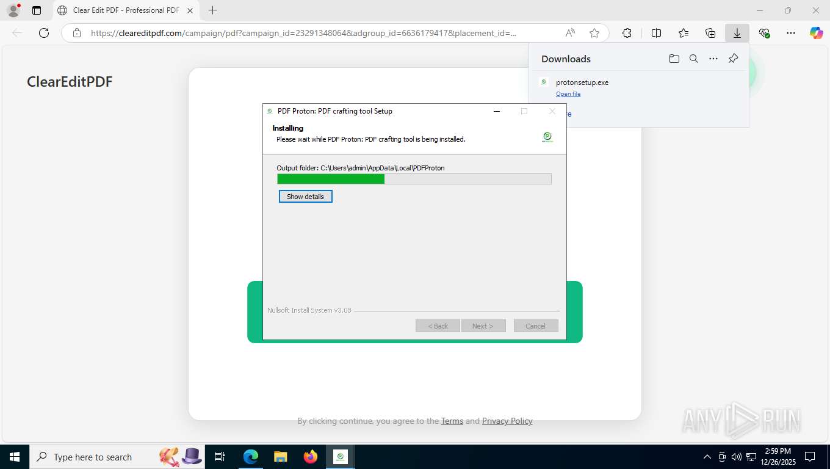Click Show details in the installer

[305, 197]
